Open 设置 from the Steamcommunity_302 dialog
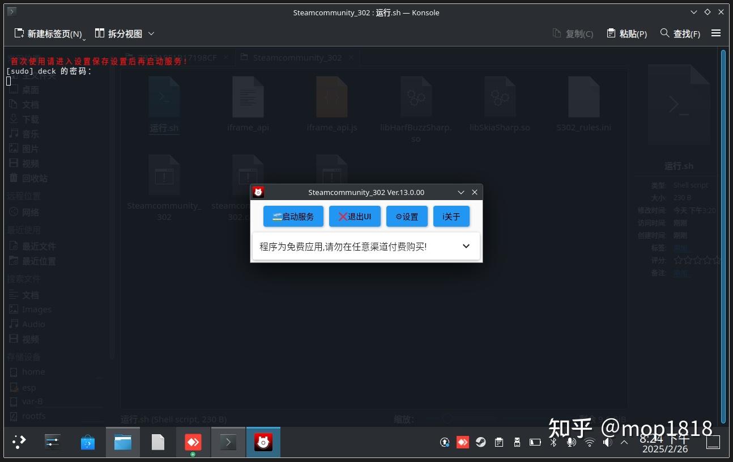Viewport: 733px width, 462px height. coord(407,216)
